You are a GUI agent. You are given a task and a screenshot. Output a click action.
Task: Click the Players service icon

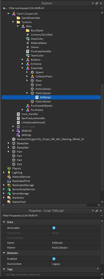[9, 168]
